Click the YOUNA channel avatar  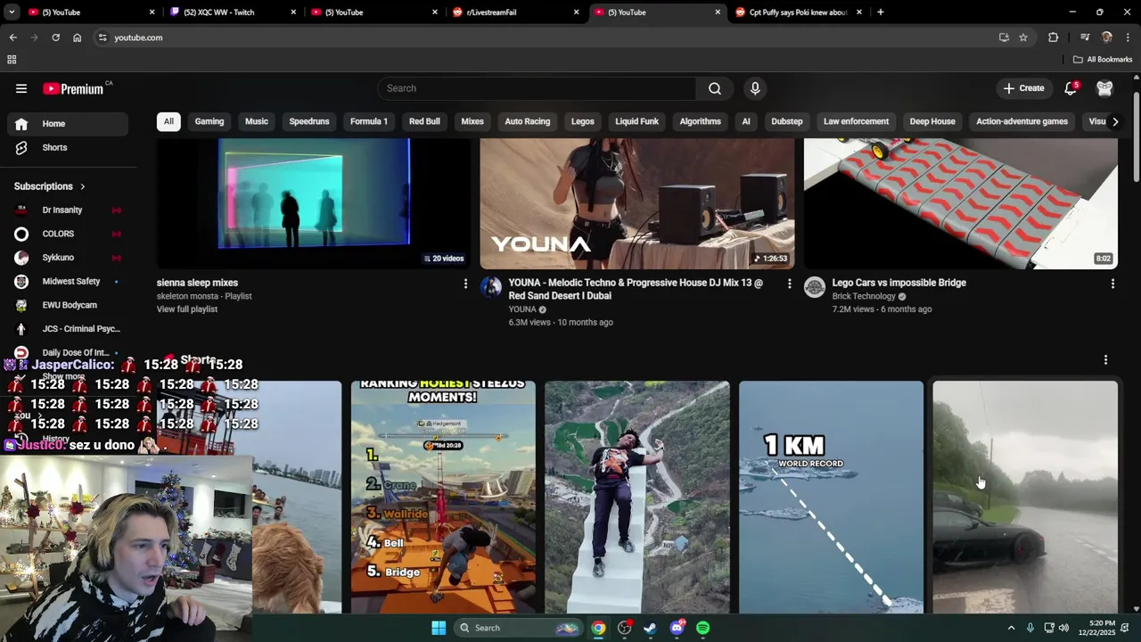[x=491, y=286]
